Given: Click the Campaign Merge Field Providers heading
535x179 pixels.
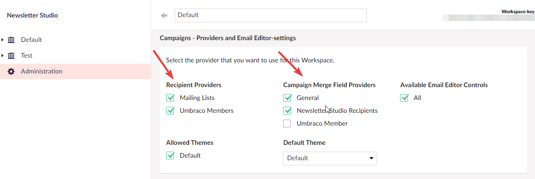Looking at the screenshot, I should point(329,85).
